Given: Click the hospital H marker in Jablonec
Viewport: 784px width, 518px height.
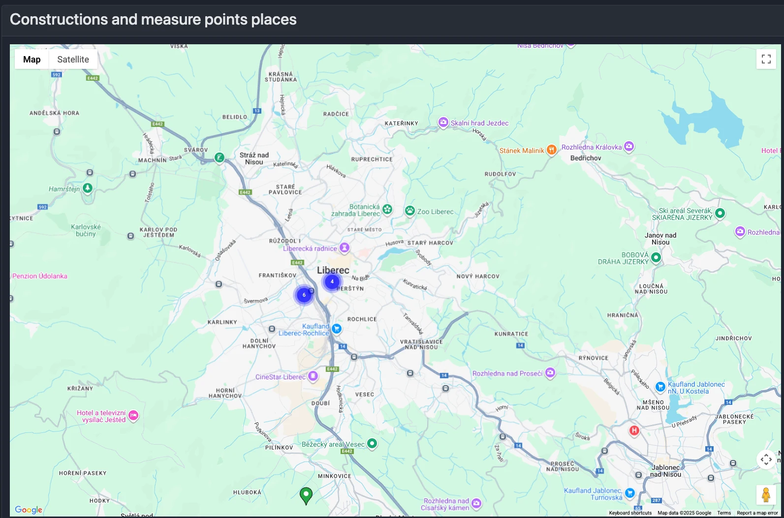Looking at the screenshot, I should click(x=634, y=431).
